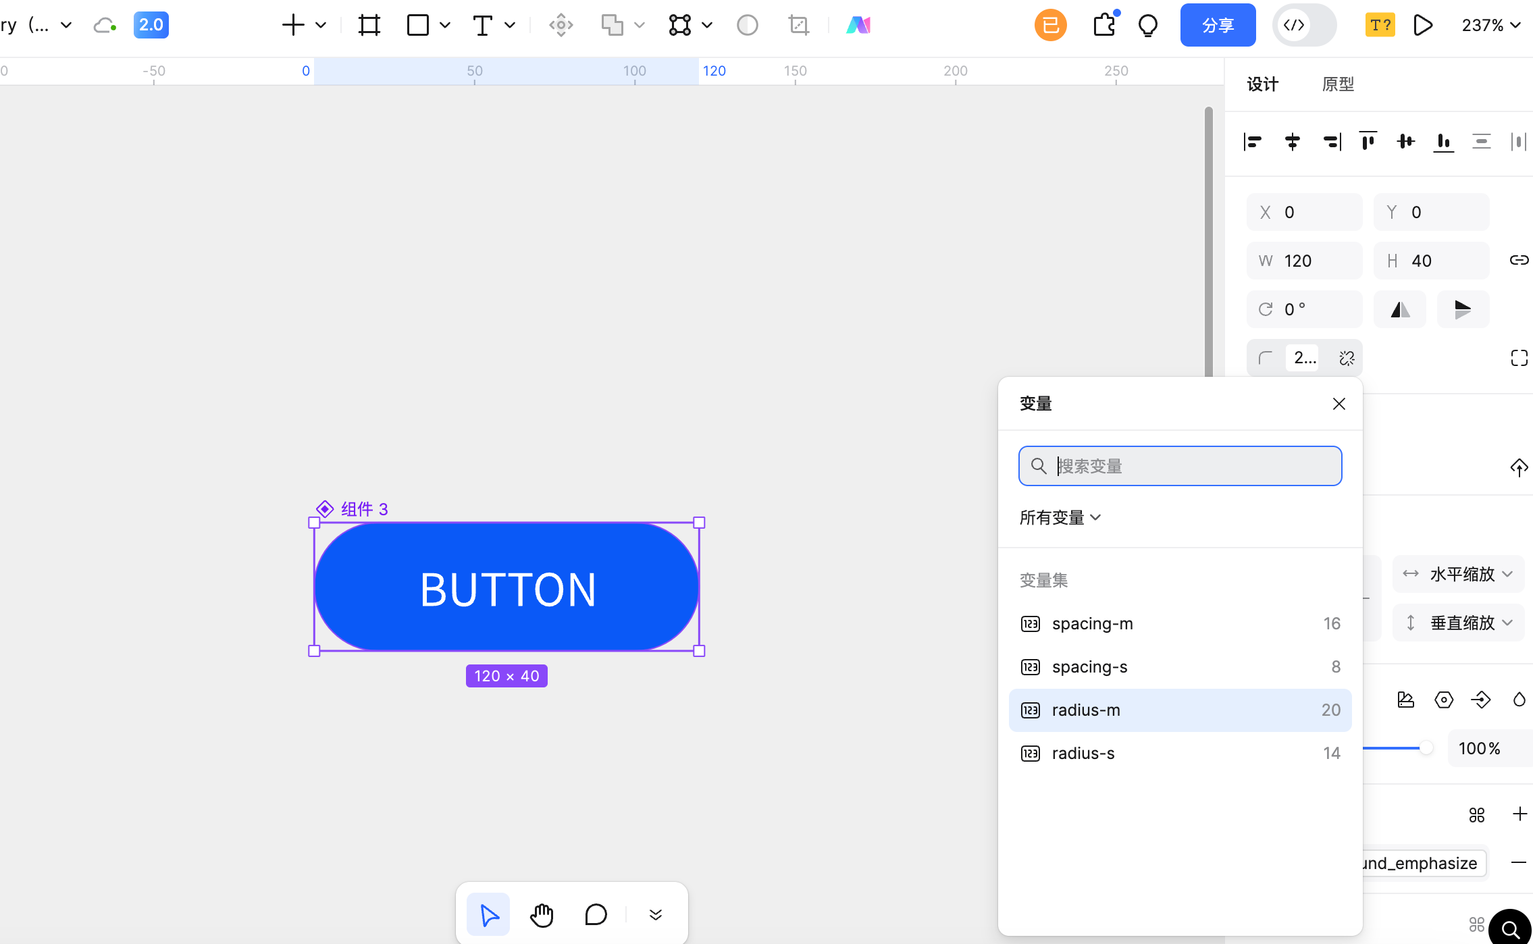Open the 水平缩放 constraint dropdown
Screen dimensions: 1533x944
click(x=1459, y=574)
